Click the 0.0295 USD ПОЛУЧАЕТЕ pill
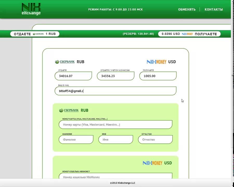This screenshot has height=187, width=234. click(189, 34)
